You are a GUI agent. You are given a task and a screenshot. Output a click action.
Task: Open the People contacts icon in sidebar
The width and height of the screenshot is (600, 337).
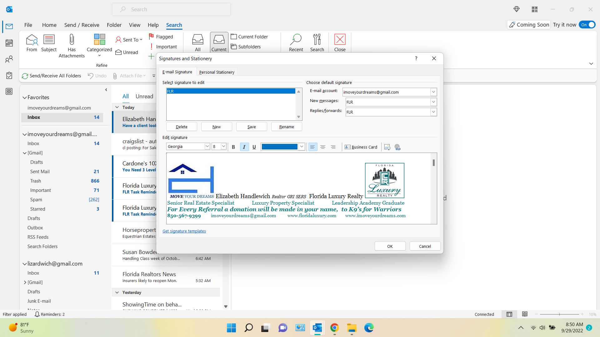[x=9, y=59]
